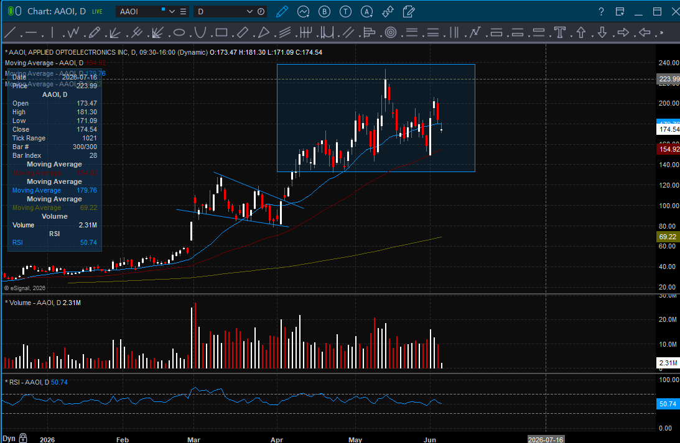
Task: Select the Horizontal Line drawing tool
Action: click(x=31, y=32)
